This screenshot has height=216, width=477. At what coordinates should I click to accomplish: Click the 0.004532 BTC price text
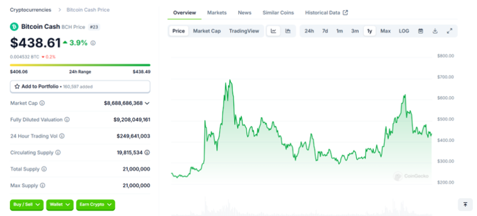[24, 57]
